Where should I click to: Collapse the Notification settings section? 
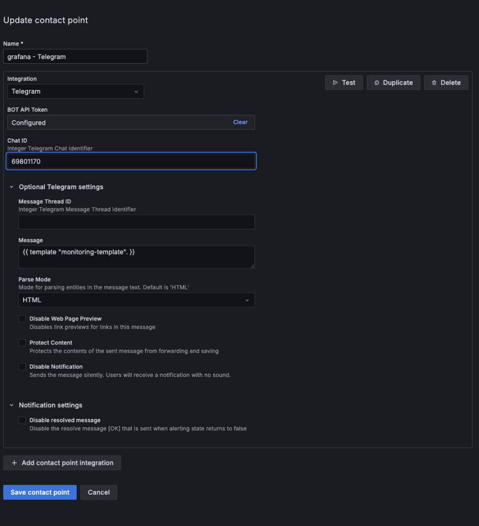(x=12, y=405)
